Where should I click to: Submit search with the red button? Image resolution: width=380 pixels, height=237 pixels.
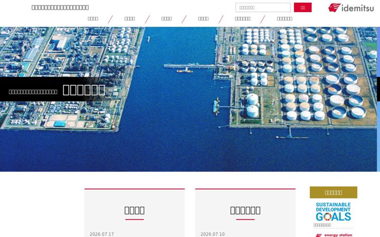click(x=303, y=7)
